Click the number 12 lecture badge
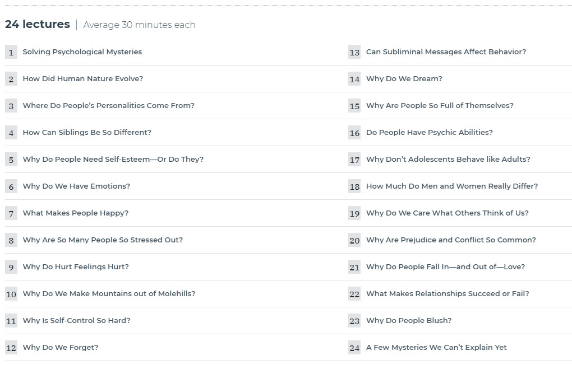 11,348
